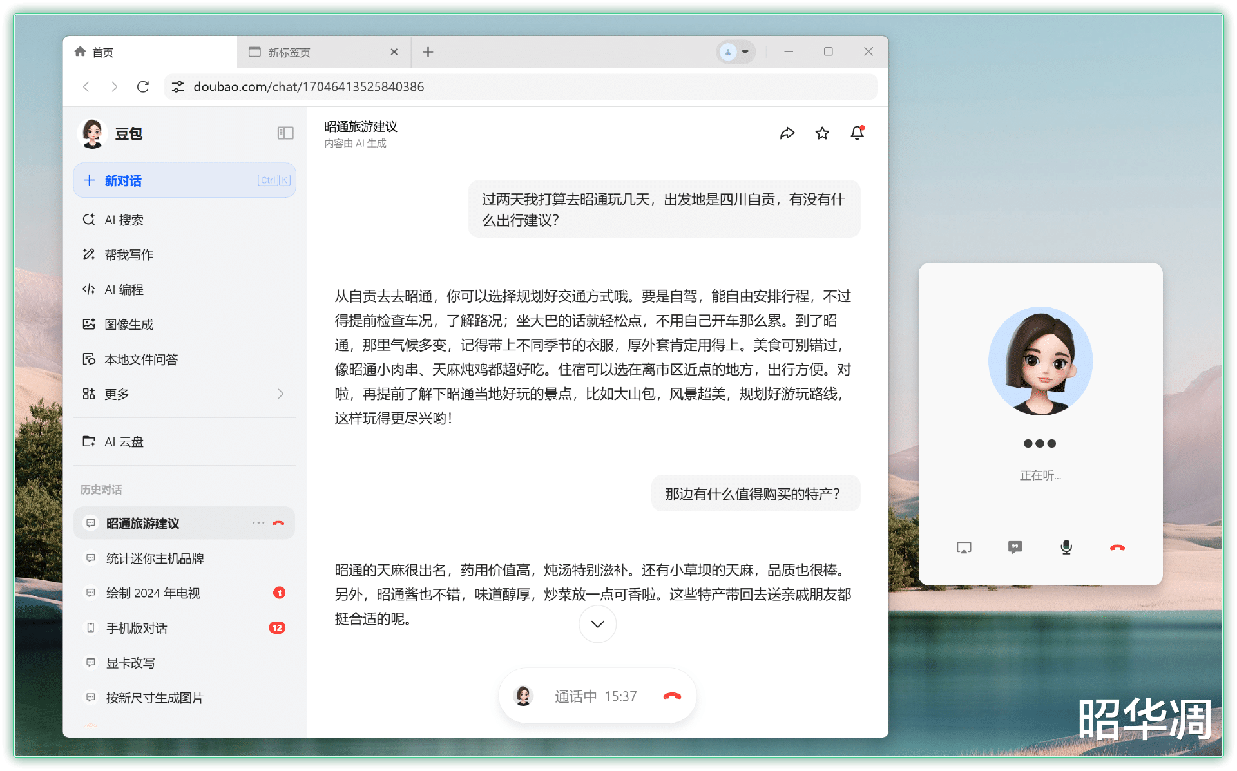The height and width of the screenshot is (771, 1237).
Task: Open more options for 昭通旅游建议 chat
Action: point(258,523)
